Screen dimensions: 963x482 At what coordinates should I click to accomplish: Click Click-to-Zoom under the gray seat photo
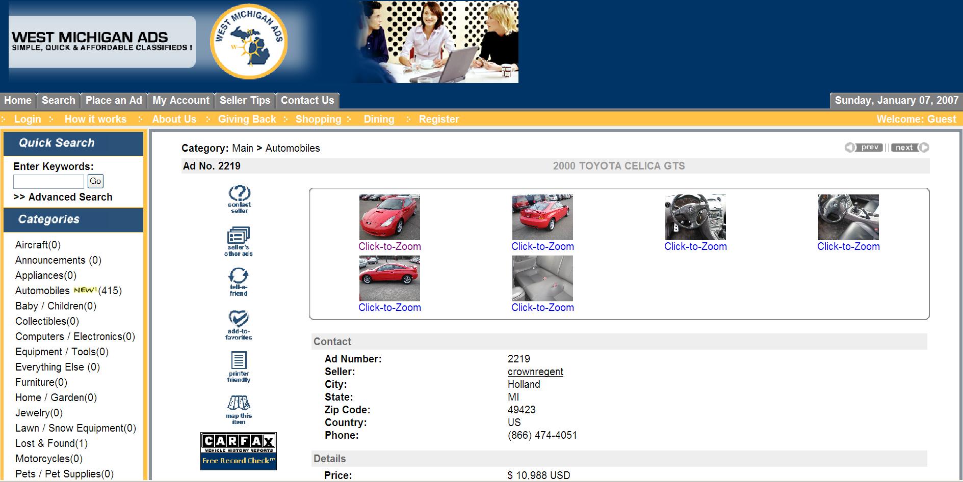[x=542, y=307]
